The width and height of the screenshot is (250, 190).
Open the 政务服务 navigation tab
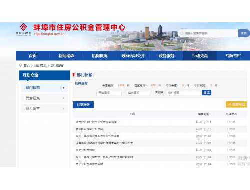pos(166,56)
